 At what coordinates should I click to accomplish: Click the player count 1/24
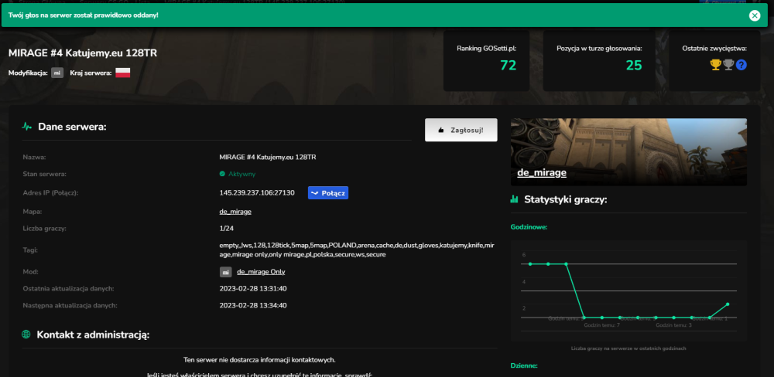click(x=226, y=228)
